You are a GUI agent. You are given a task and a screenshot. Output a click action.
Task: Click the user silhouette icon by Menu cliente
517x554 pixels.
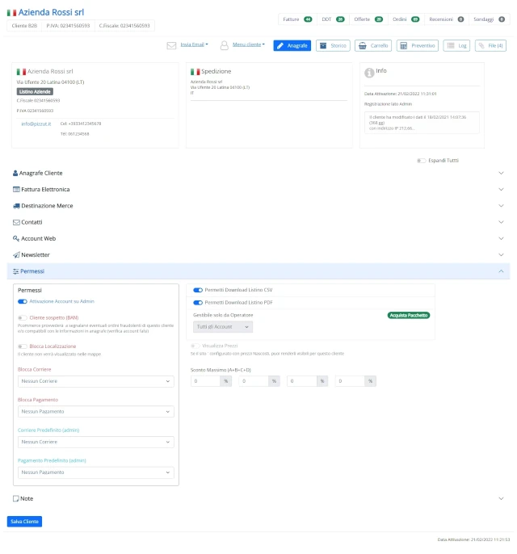tap(224, 45)
